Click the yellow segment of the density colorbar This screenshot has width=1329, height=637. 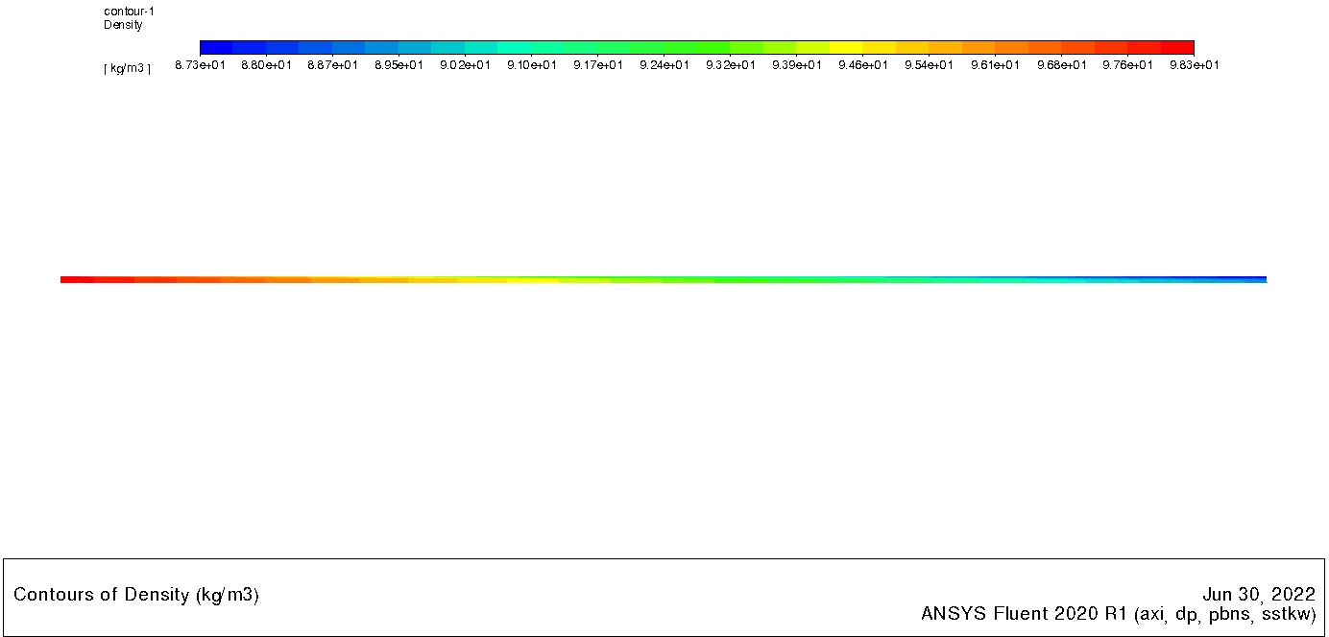click(845, 48)
